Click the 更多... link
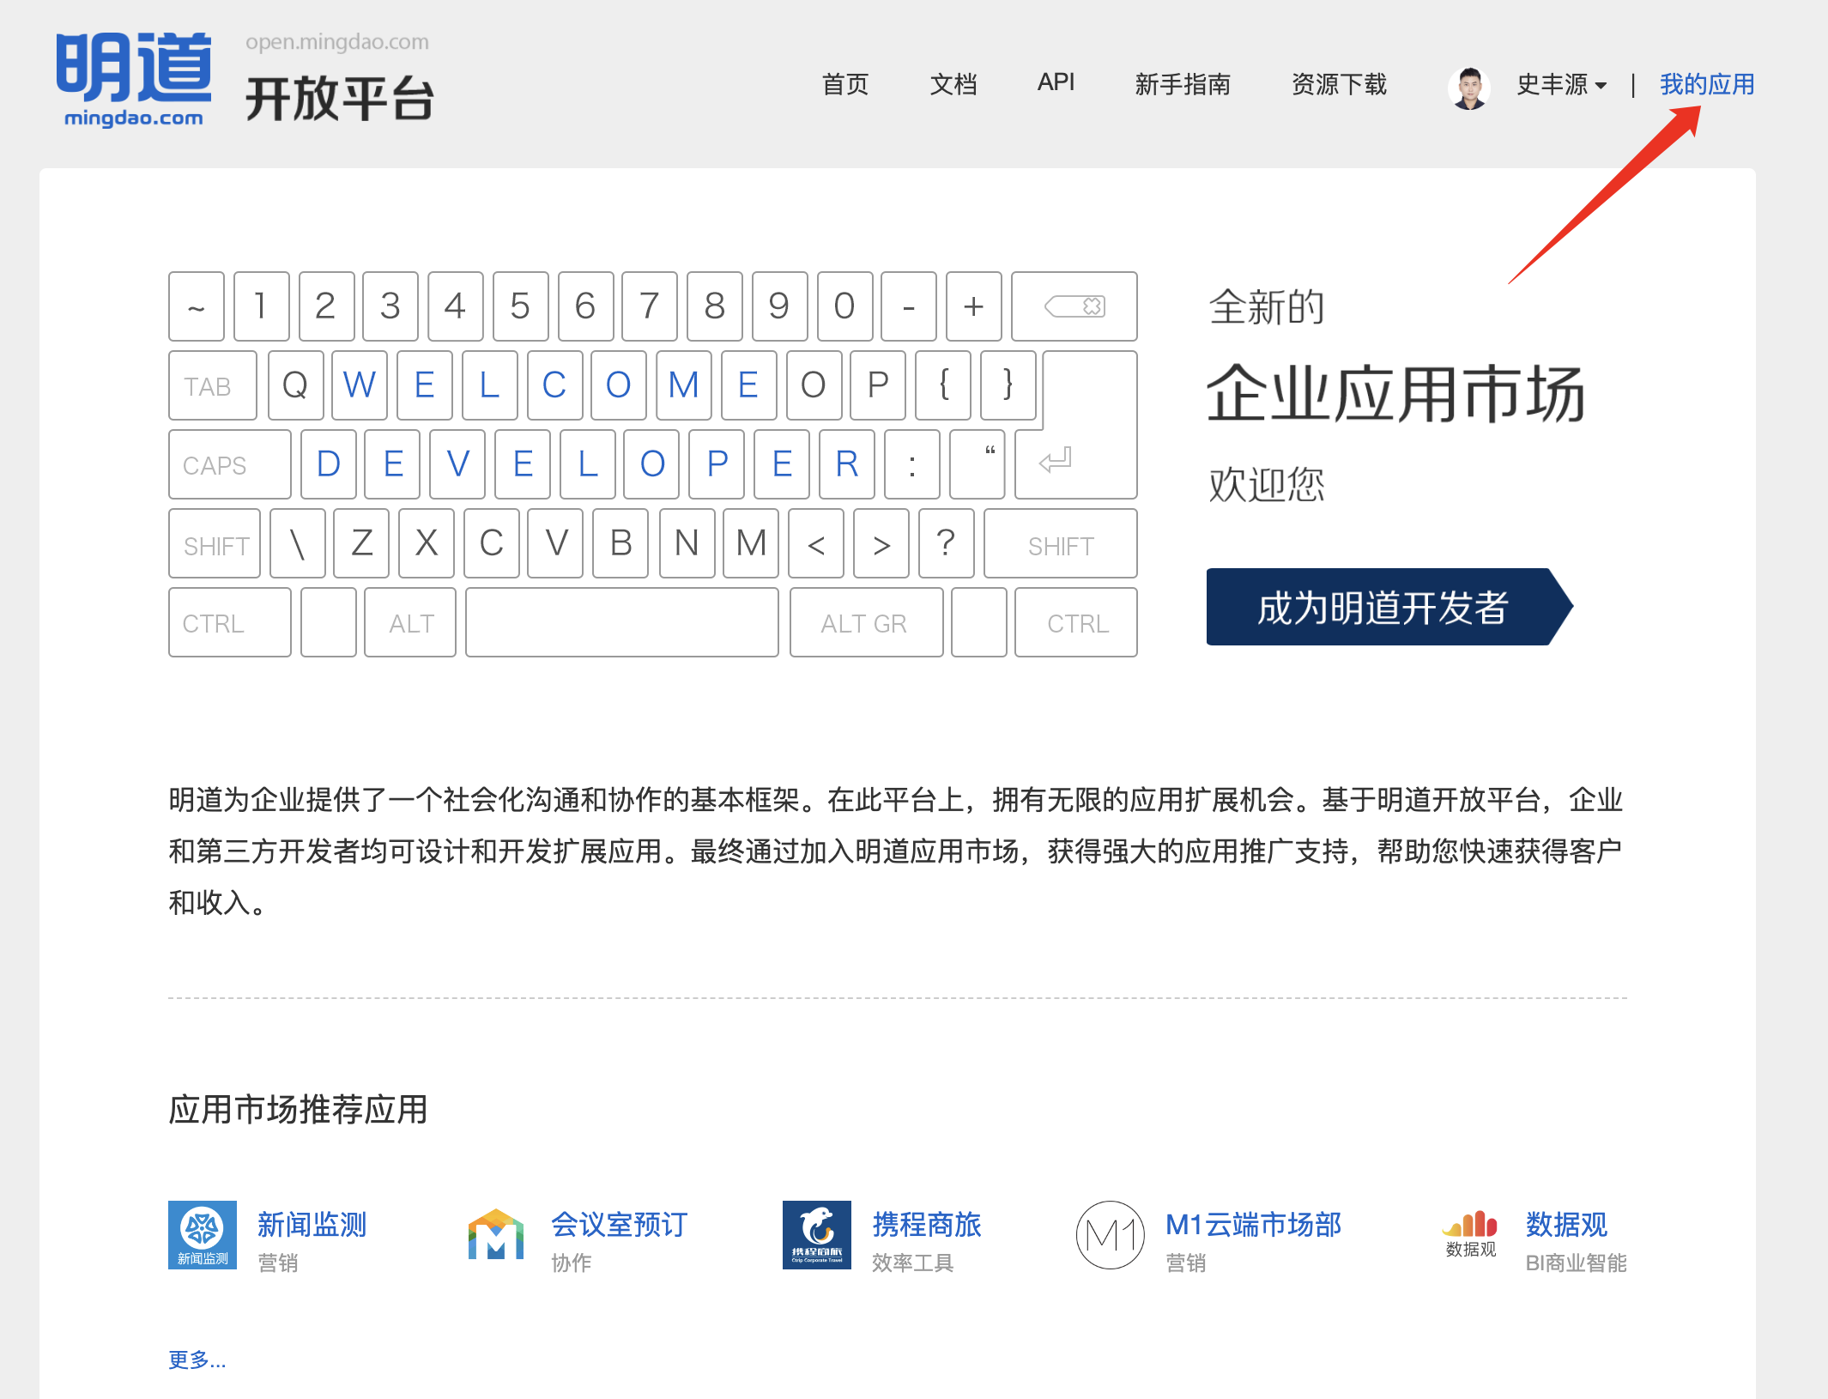1828x1399 pixels. coord(197,1360)
